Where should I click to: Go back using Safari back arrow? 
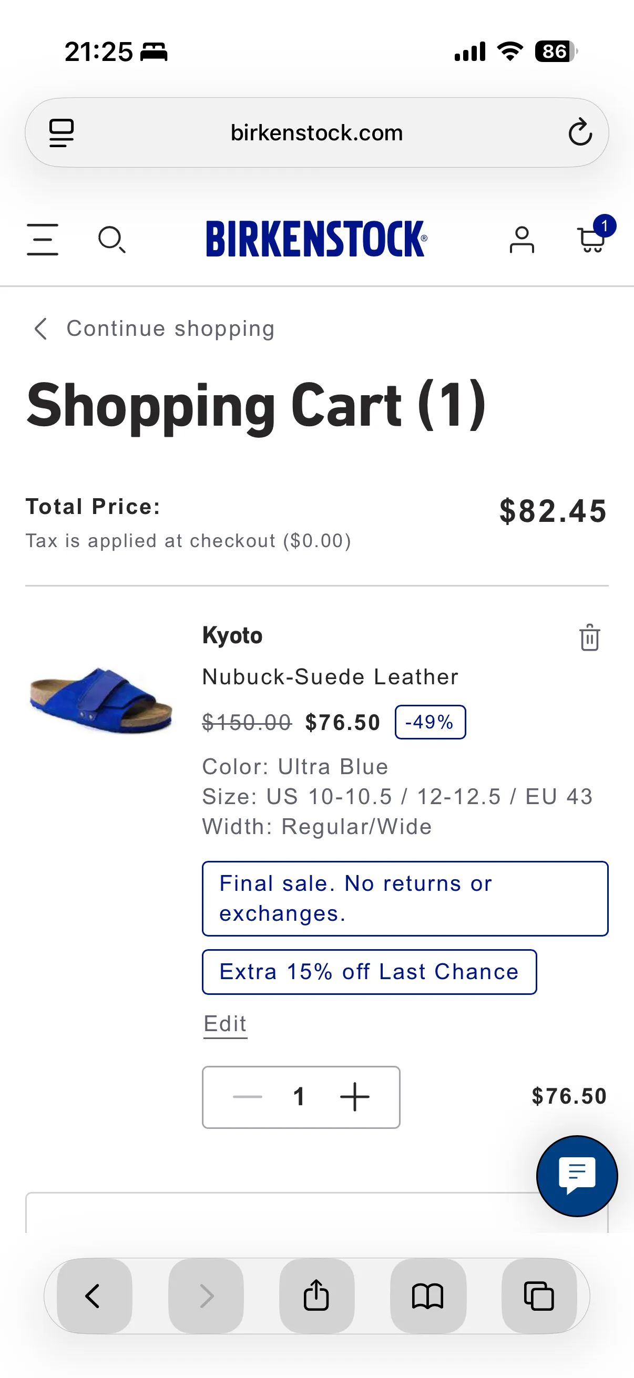tap(94, 1295)
